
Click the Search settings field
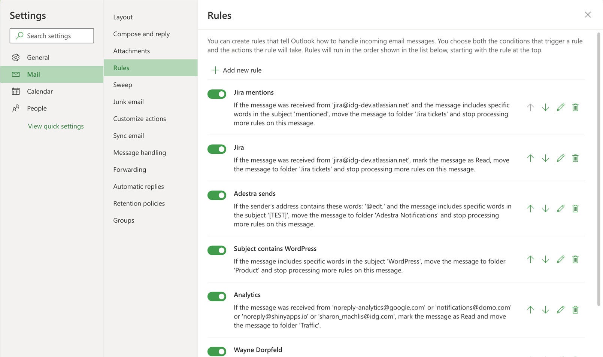[52, 36]
